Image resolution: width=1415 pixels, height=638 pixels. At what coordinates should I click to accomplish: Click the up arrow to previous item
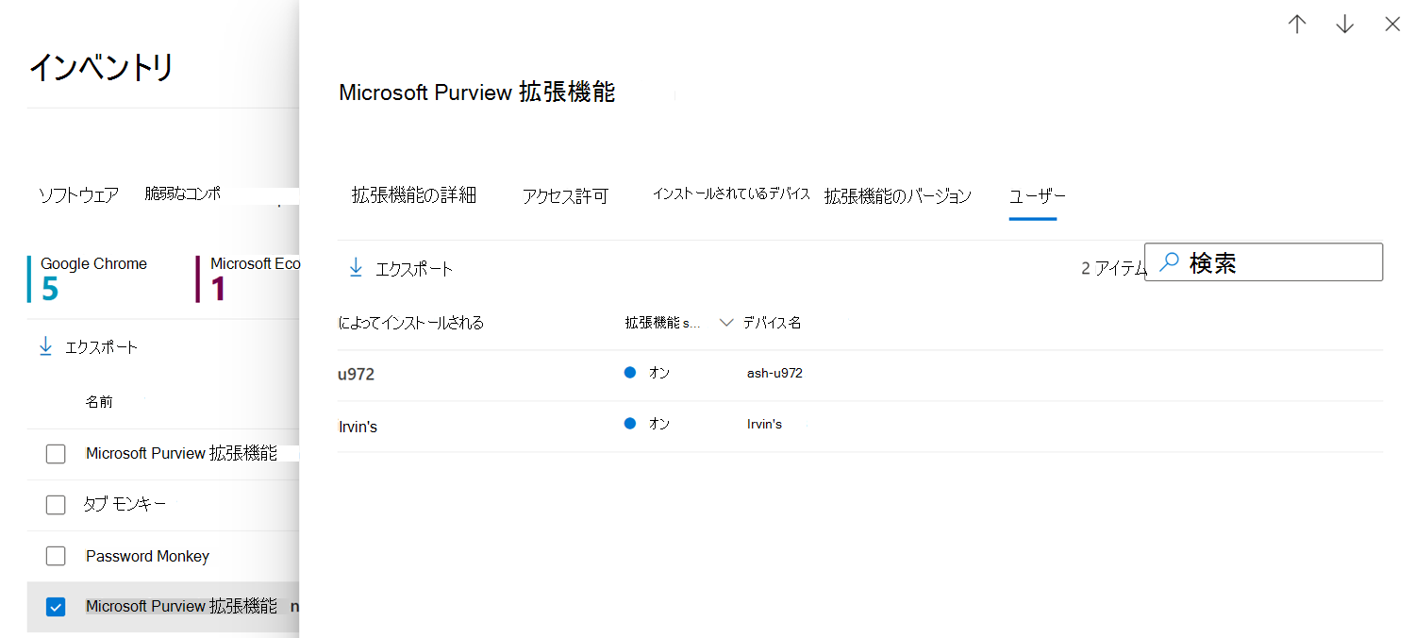coord(1297,25)
